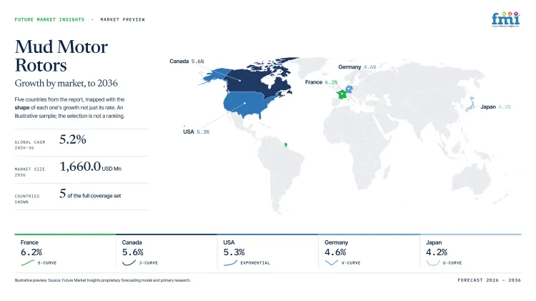Click the USA exponential curve icon
Screen dimensions: 536x301
[230, 262]
